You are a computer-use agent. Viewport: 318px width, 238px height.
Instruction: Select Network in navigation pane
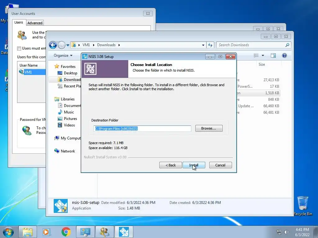pyautogui.click(x=68, y=151)
